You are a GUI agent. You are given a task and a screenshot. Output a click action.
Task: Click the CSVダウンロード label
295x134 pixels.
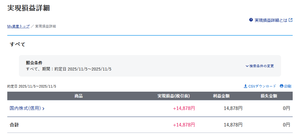262,86
